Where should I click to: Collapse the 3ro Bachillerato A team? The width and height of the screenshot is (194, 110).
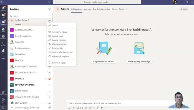click(9, 21)
